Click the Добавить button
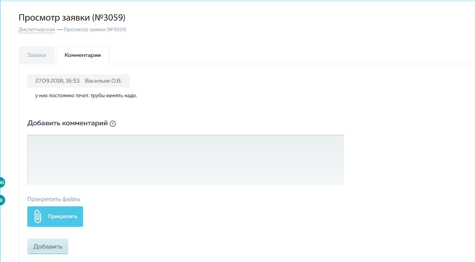 coord(48,246)
